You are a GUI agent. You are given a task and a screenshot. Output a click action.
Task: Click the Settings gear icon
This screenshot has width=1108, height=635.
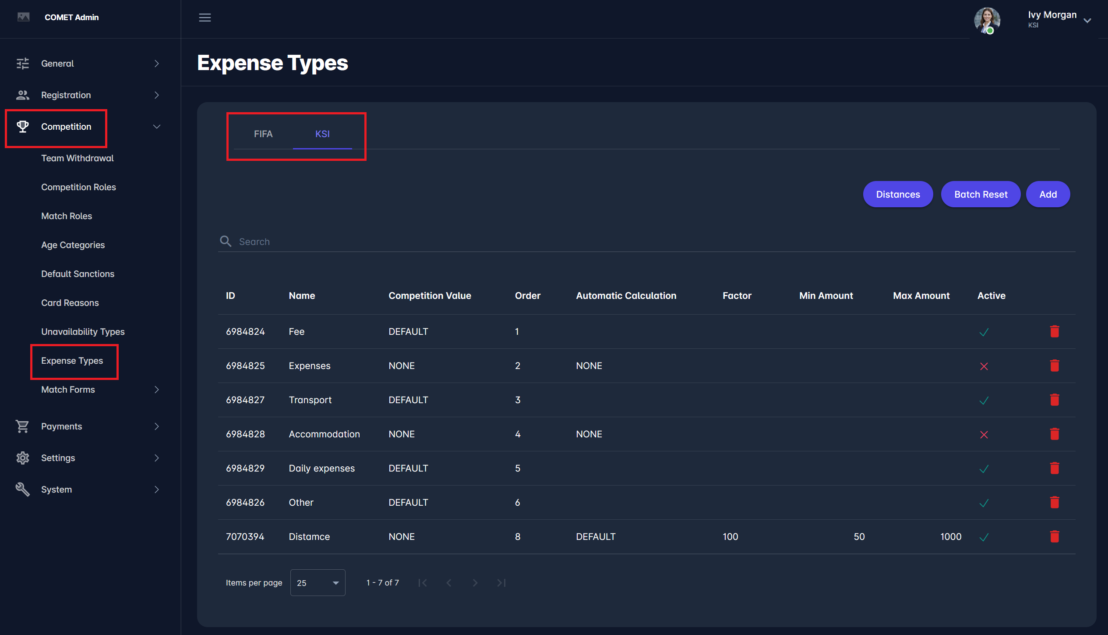click(x=22, y=458)
